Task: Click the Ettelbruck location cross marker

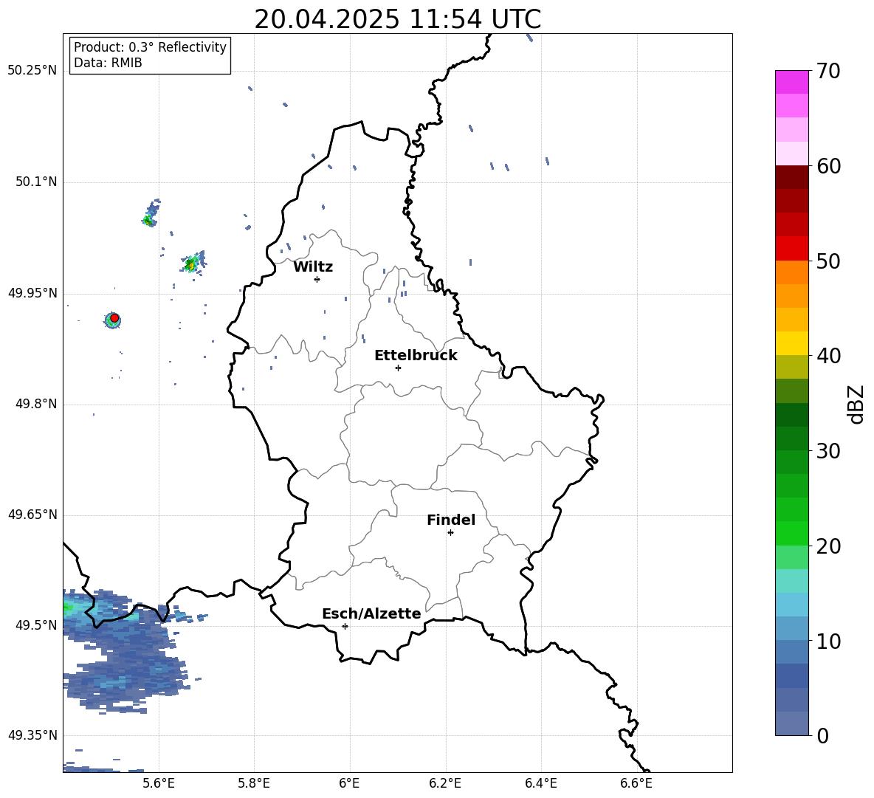Action: coord(398,368)
